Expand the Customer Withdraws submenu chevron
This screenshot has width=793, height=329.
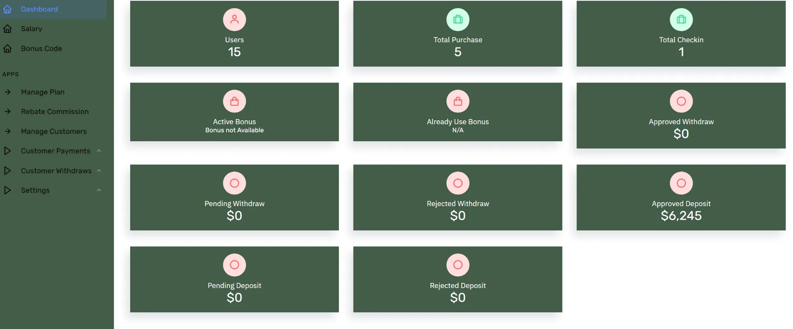99,171
